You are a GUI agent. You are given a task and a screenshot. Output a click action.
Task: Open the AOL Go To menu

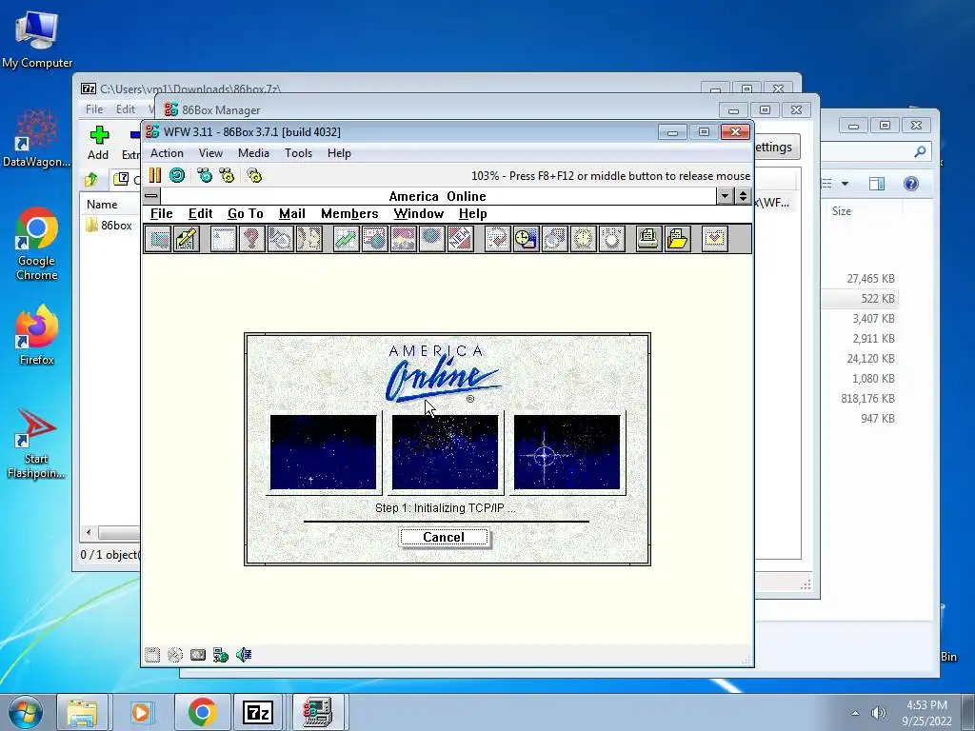click(x=245, y=214)
